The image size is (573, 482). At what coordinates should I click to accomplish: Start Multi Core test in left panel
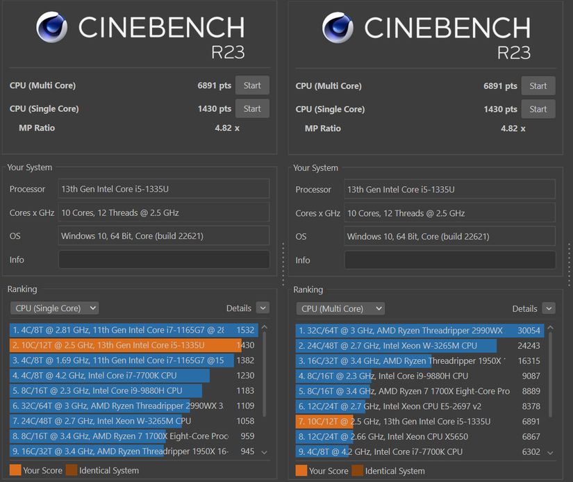pyautogui.click(x=252, y=85)
